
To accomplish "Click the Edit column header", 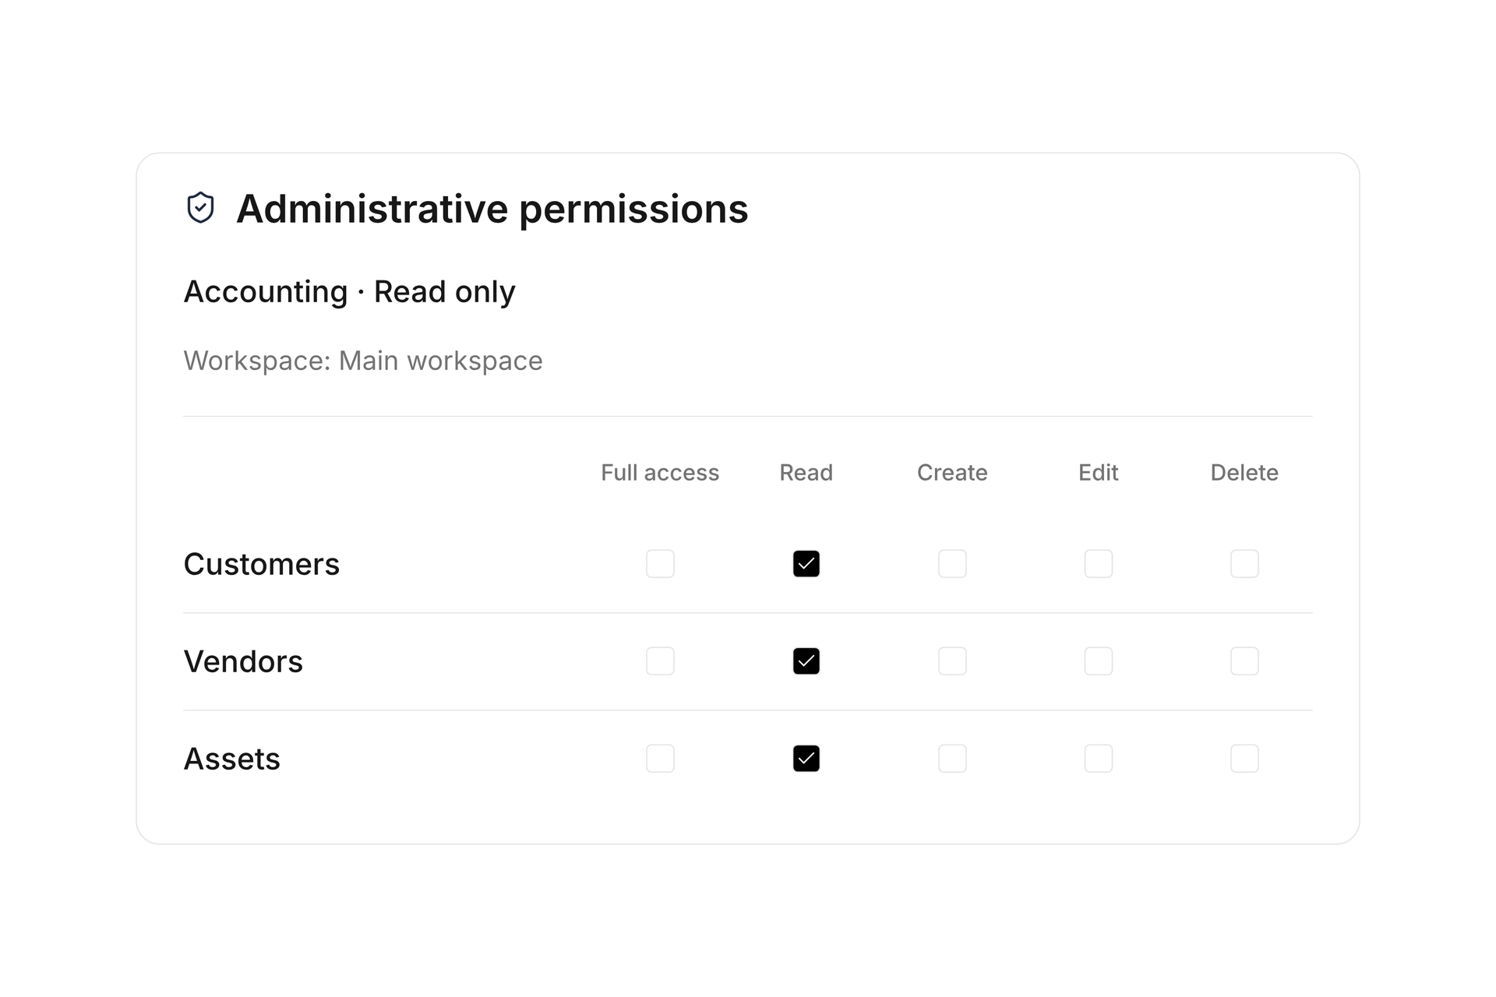I will pos(1099,473).
